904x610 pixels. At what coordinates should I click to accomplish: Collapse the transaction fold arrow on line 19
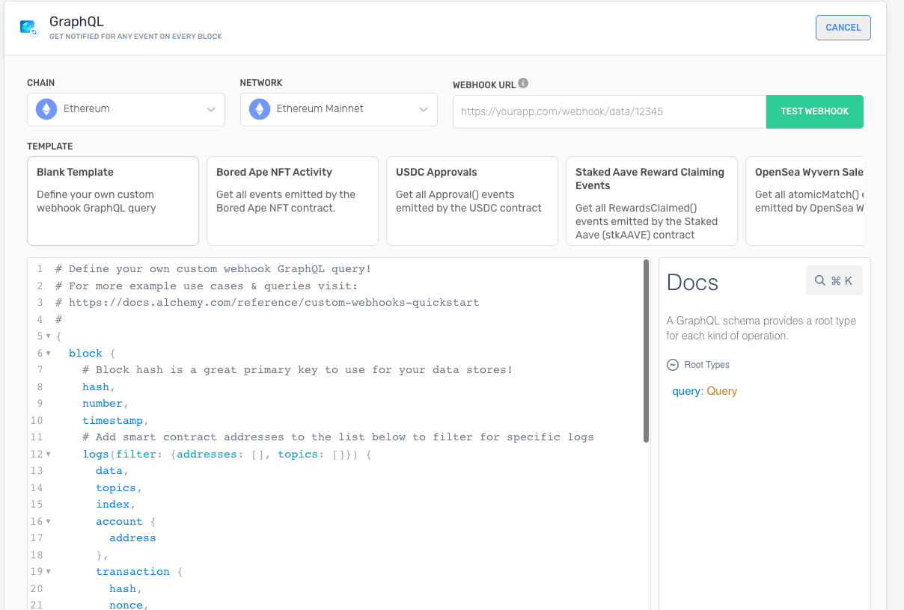pyautogui.click(x=49, y=571)
